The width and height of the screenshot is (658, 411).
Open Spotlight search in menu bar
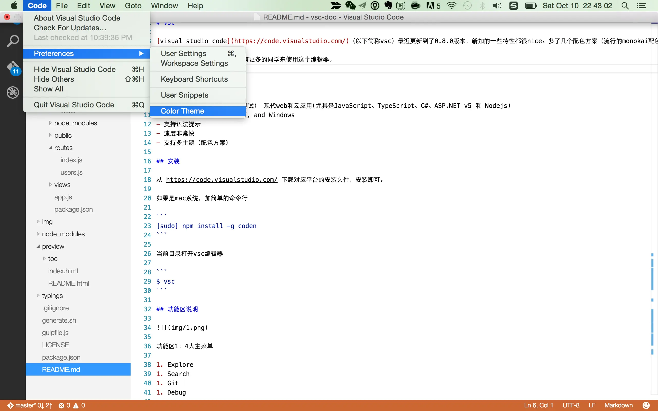[625, 6]
